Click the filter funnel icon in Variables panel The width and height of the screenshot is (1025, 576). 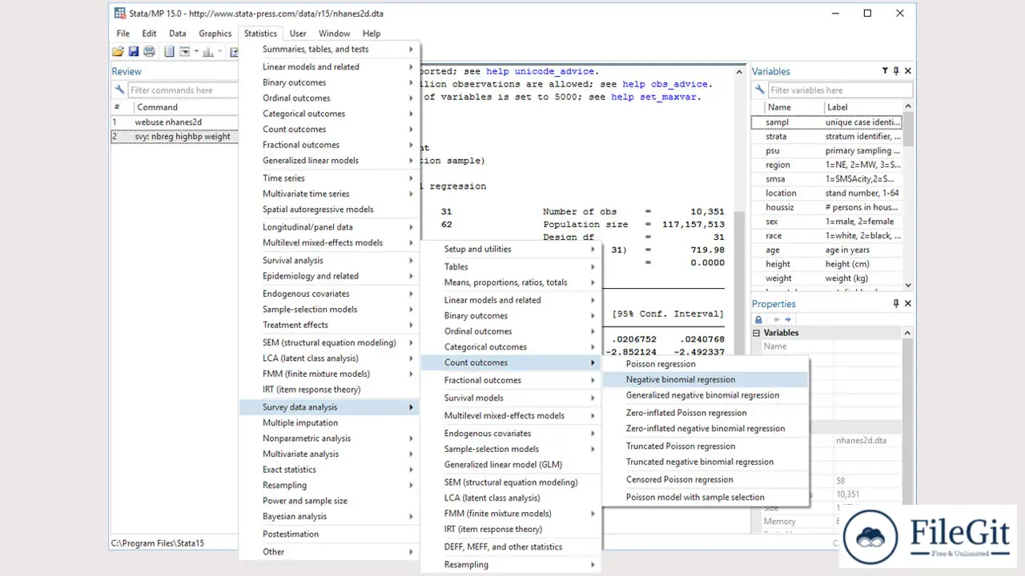coord(885,71)
